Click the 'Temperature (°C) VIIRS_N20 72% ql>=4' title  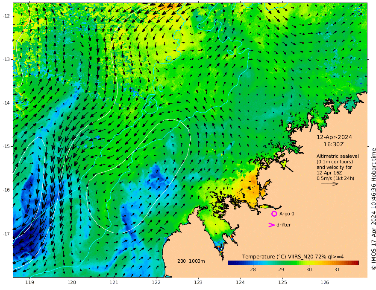293,257
